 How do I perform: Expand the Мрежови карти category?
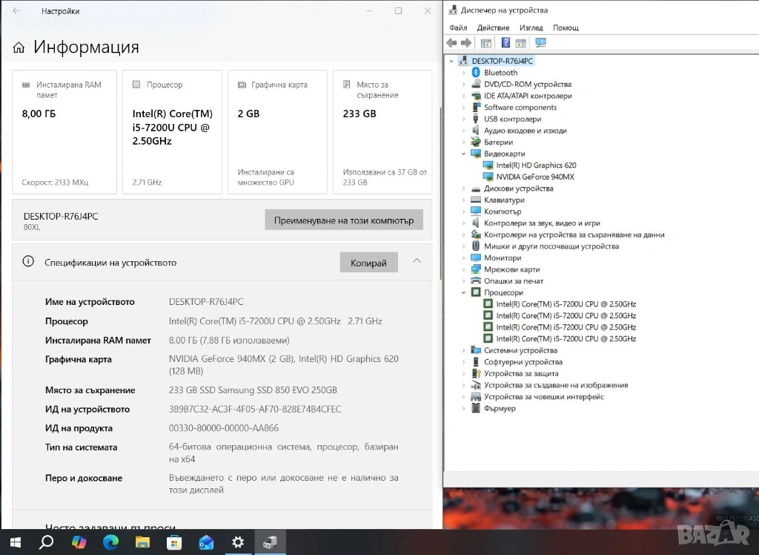465,269
